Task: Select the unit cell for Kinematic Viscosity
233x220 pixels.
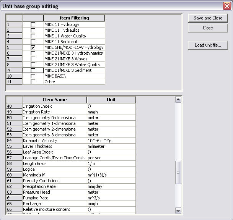Action: (111, 141)
